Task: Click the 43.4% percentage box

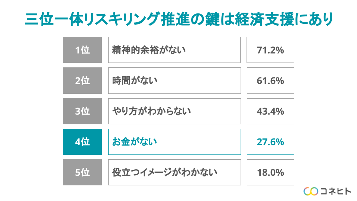Action: point(270,111)
